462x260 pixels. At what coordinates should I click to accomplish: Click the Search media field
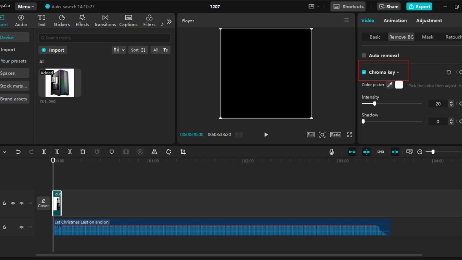pyautogui.click(x=105, y=38)
